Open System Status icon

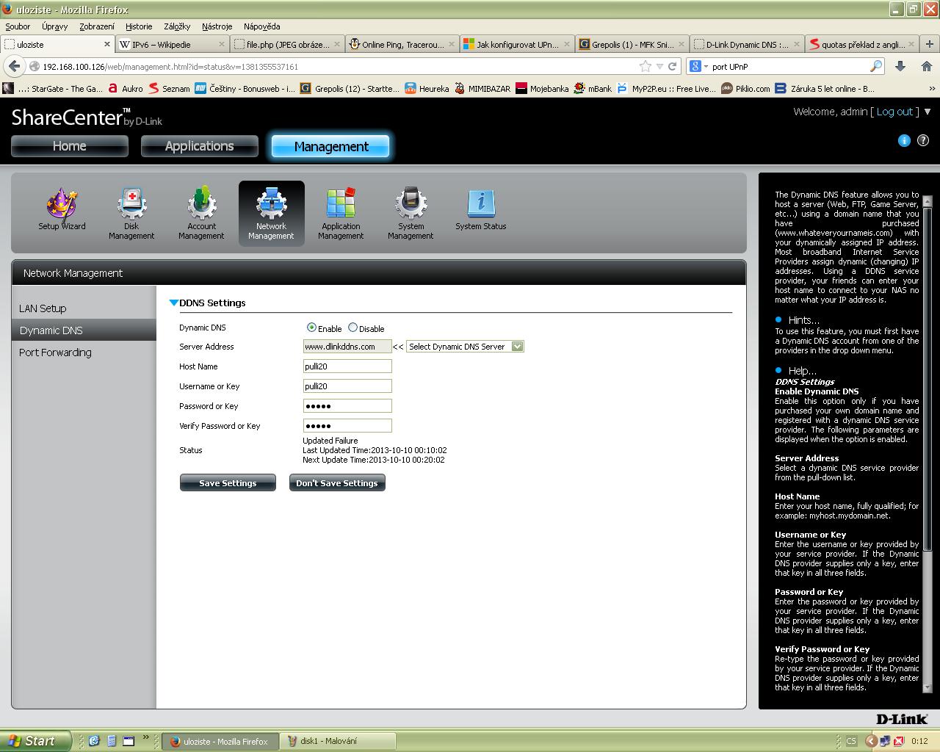pyautogui.click(x=480, y=211)
